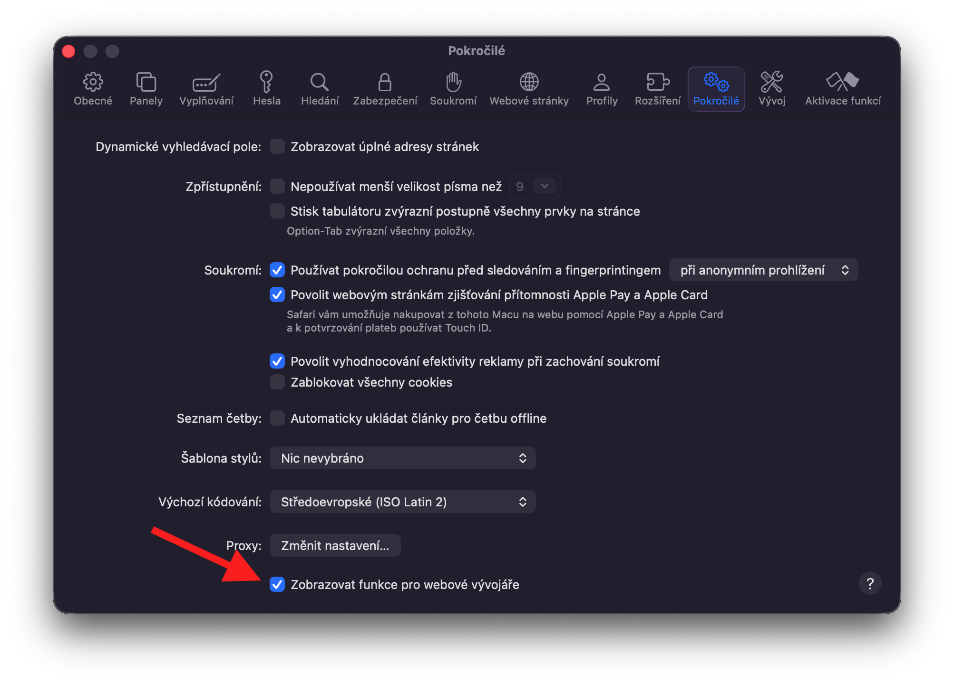Open the Rozšíření puzzle piece pane
The height and width of the screenshot is (684, 954).
(658, 89)
